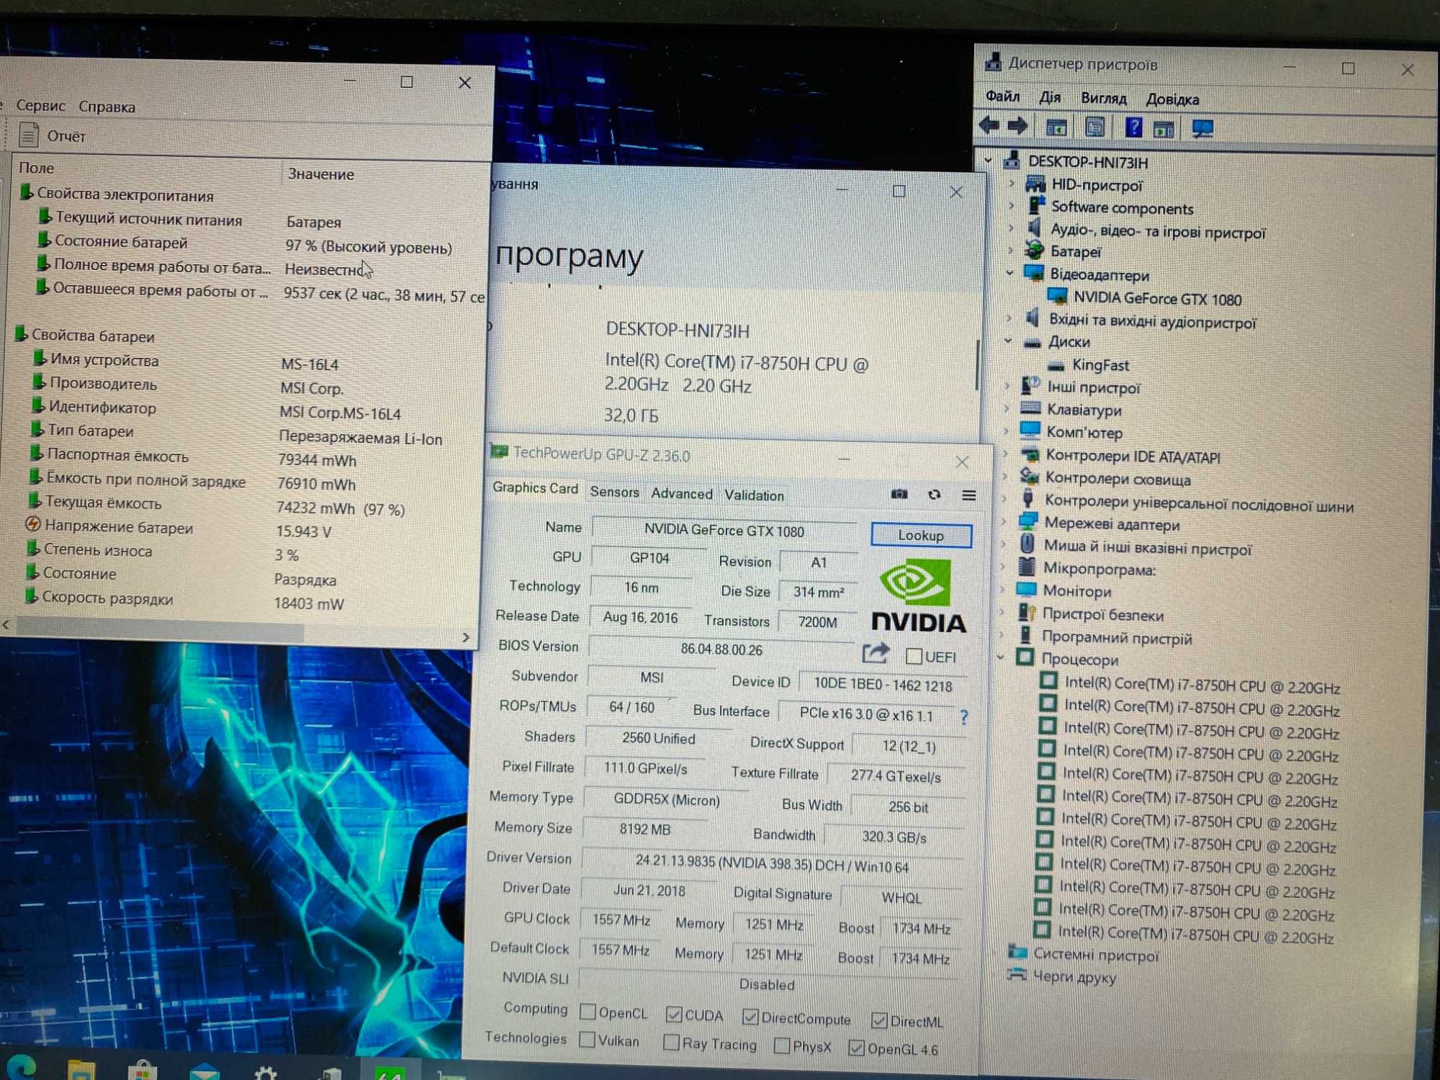
Task: Click the Клавіатури keyboard icon in Device Manager
Action: tap(1030, 409)
